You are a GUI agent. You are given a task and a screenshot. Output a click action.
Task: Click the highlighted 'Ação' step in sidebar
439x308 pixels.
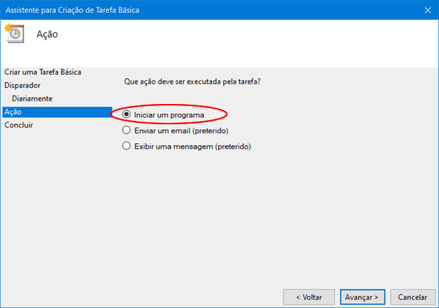13,112
